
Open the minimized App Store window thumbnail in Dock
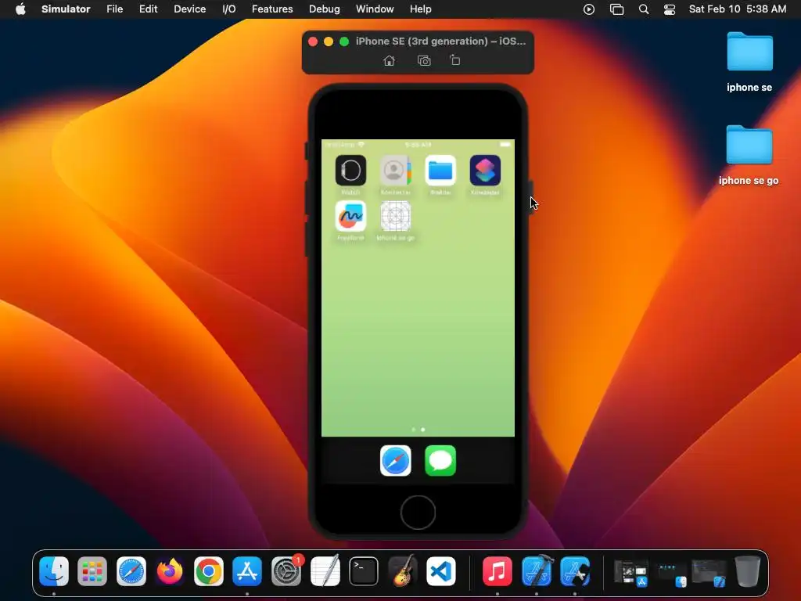[631, 572]
